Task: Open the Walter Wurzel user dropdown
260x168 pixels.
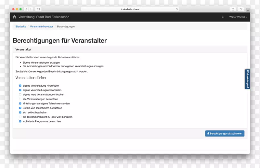Action: [x=238, y=17]
